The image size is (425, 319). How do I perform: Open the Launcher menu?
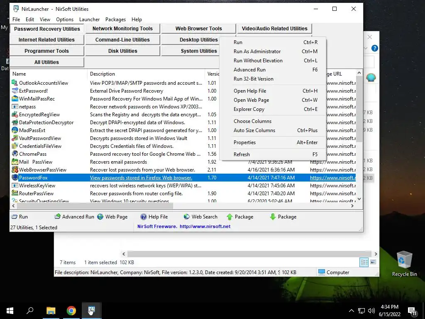[x=90, y=20]
